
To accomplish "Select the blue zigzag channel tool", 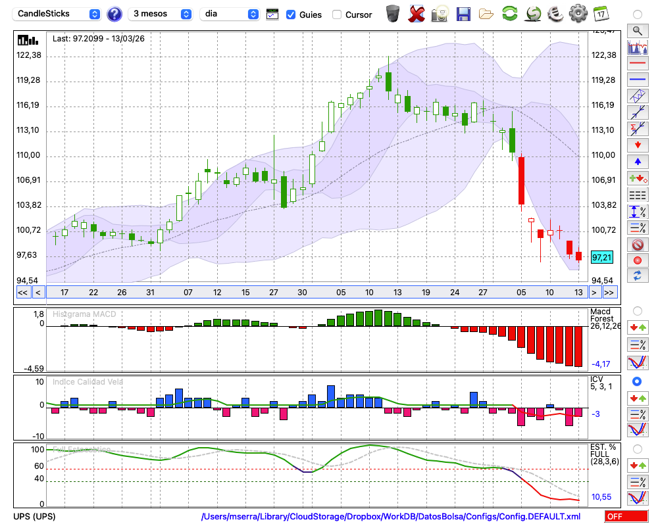I will coord(638,96).
